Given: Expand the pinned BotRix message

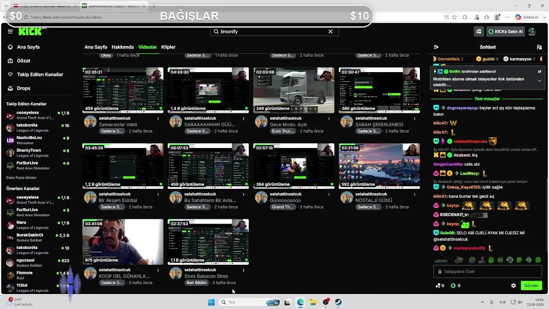Looking at the screenshot, I should (540, 81).
